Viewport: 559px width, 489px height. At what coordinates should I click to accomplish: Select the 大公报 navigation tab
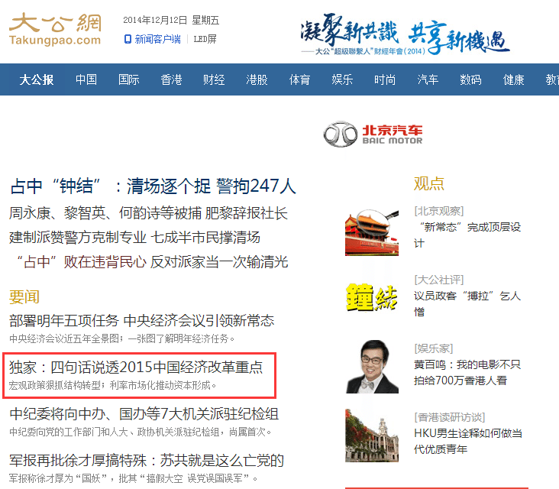(x=37, y=79)
